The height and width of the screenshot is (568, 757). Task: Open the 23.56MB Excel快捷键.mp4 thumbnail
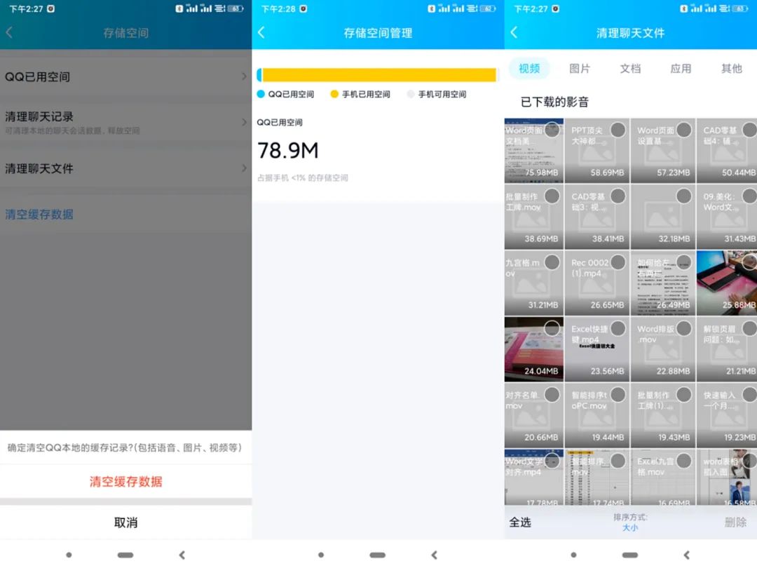(597, 349)
